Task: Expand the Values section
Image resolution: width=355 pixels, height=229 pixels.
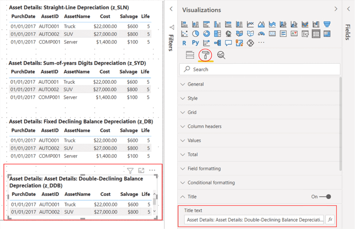Action: click(x=260, y=141)
